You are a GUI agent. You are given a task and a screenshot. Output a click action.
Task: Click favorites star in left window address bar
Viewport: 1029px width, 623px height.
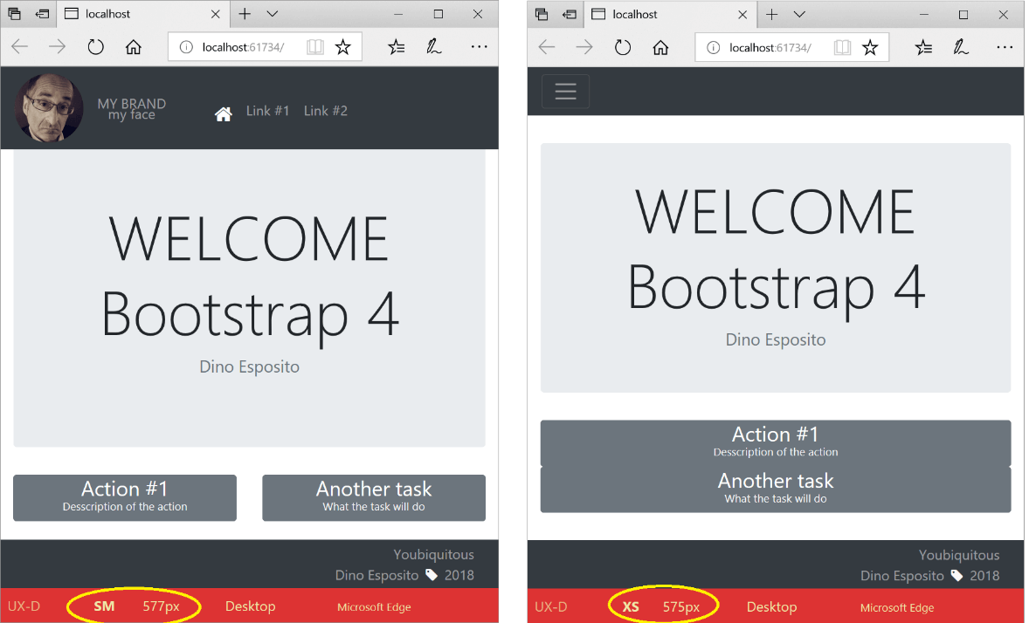point(343,47)
